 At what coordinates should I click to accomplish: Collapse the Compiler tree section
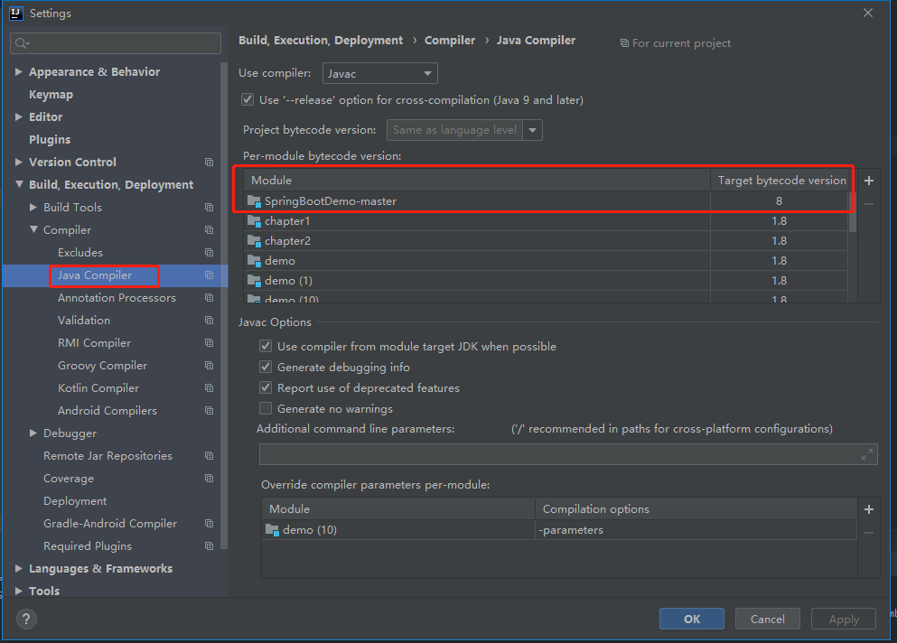click(33, 230)
